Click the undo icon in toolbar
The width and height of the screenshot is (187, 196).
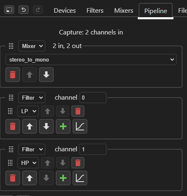23,10
